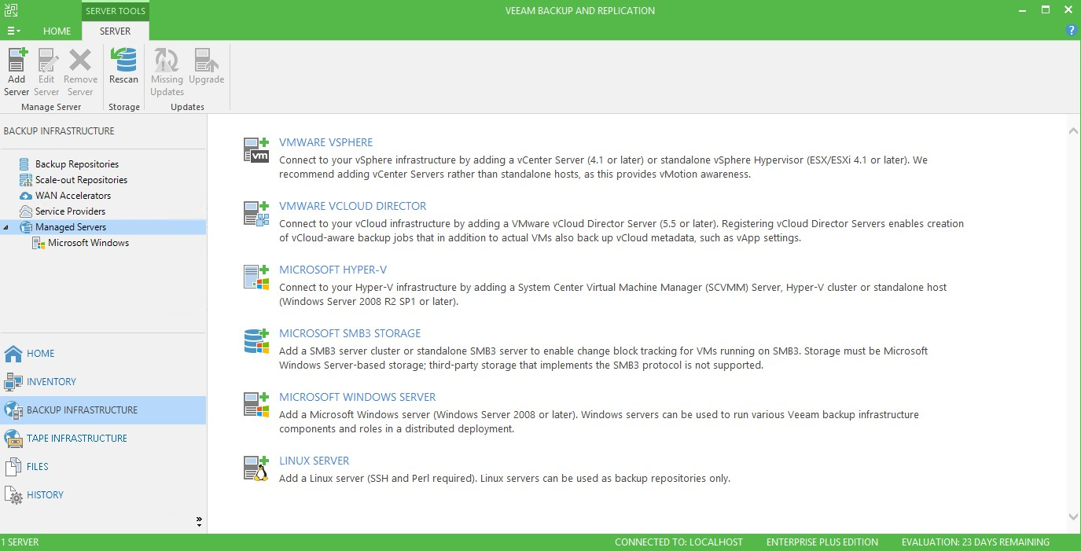Open the main application menu dropdown

(x=13, y=31)
